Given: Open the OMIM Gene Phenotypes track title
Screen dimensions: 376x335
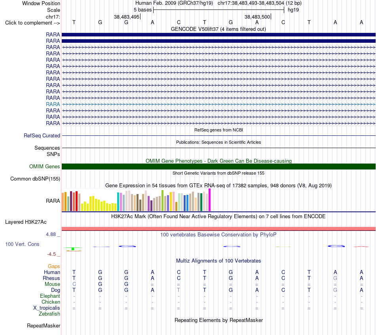Looking at the screenshot, I should [x=218, y=161].
